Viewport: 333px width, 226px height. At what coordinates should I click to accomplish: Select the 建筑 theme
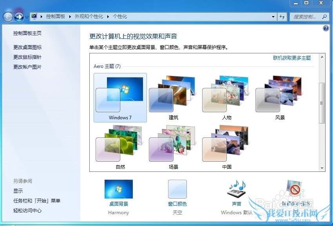[173, 98]
